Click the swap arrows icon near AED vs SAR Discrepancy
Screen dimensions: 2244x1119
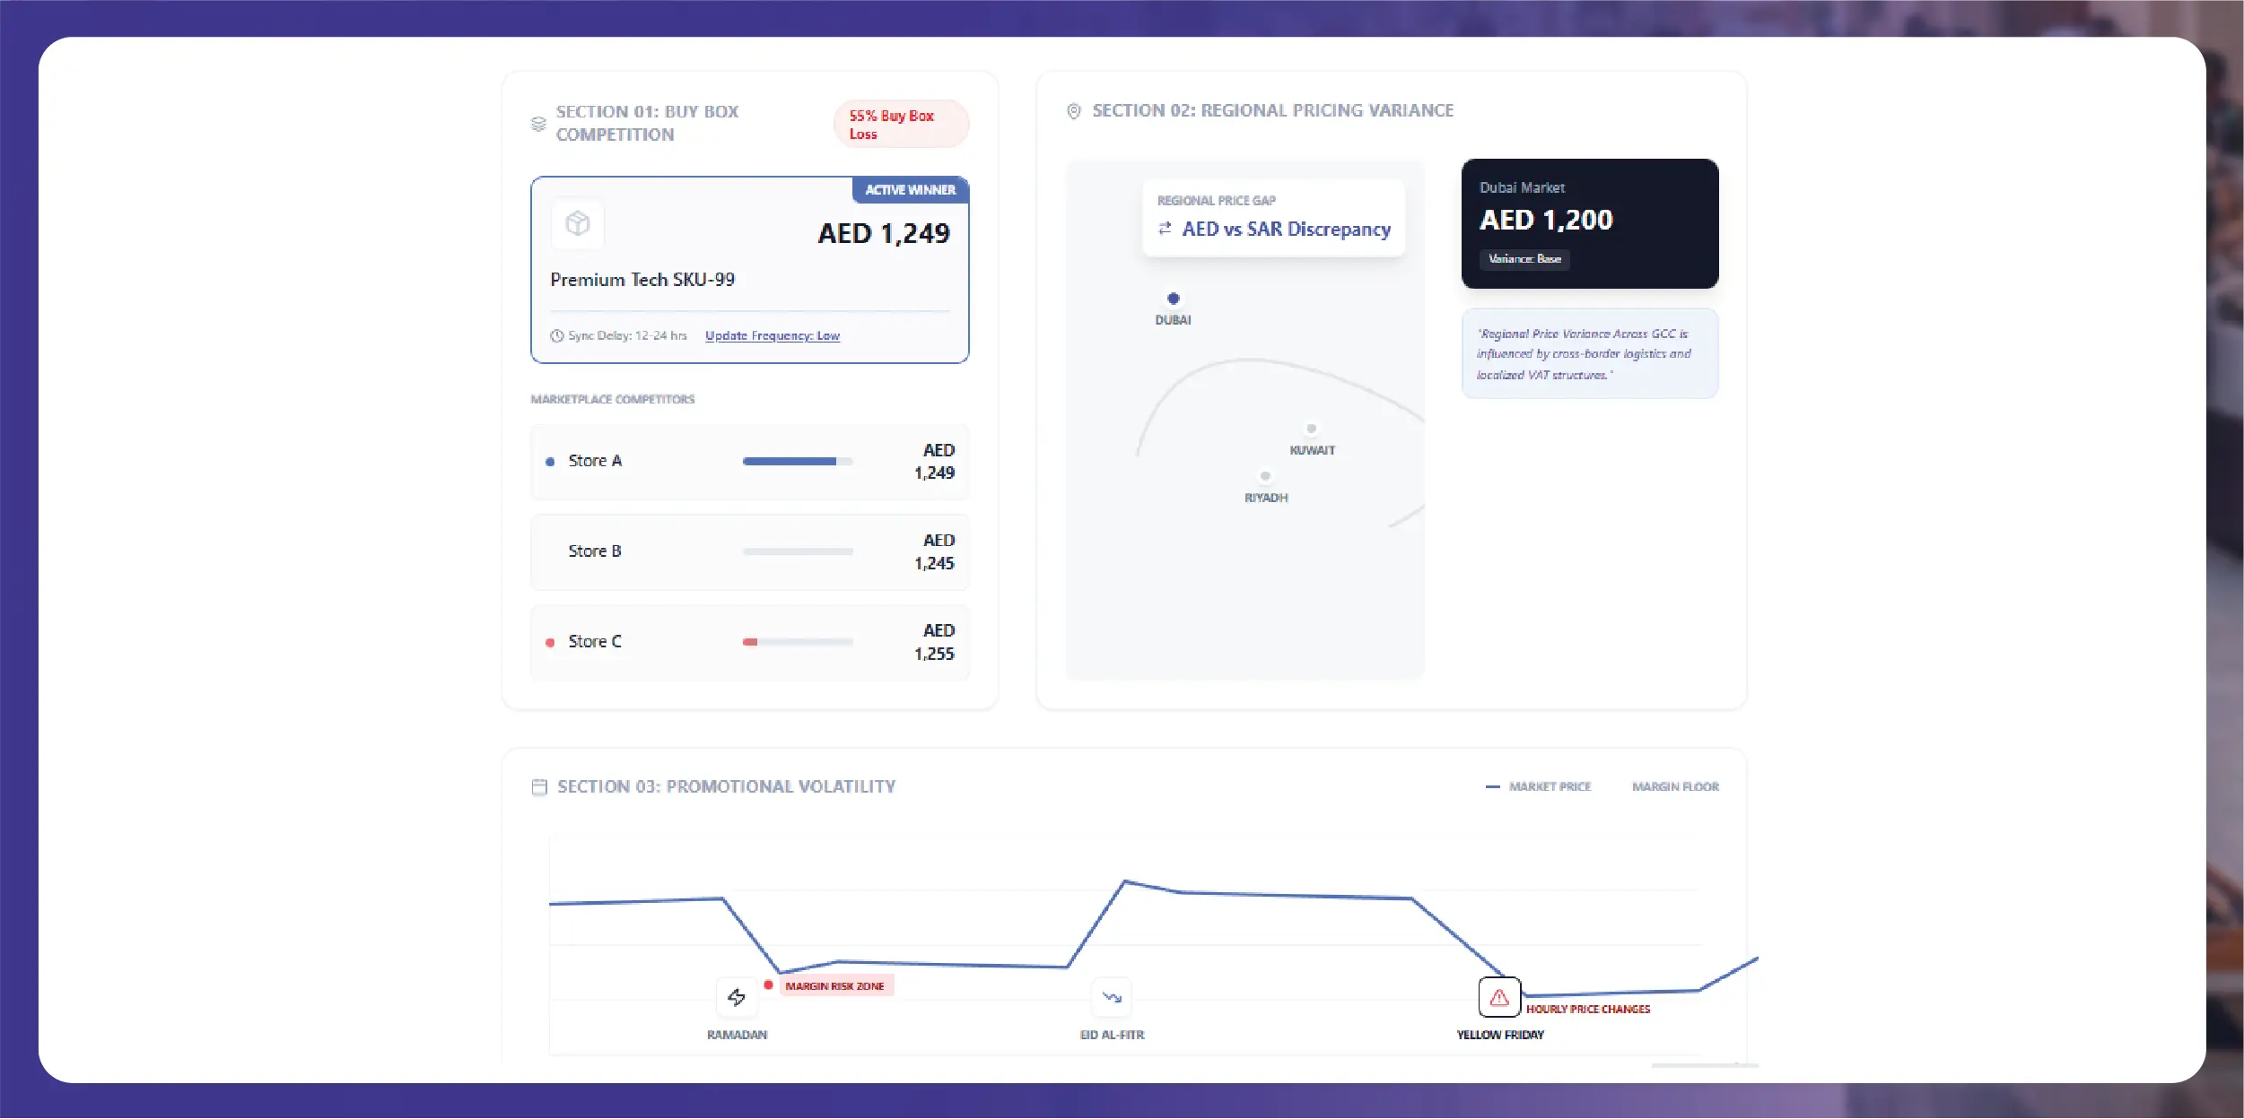coord(1164,229)
